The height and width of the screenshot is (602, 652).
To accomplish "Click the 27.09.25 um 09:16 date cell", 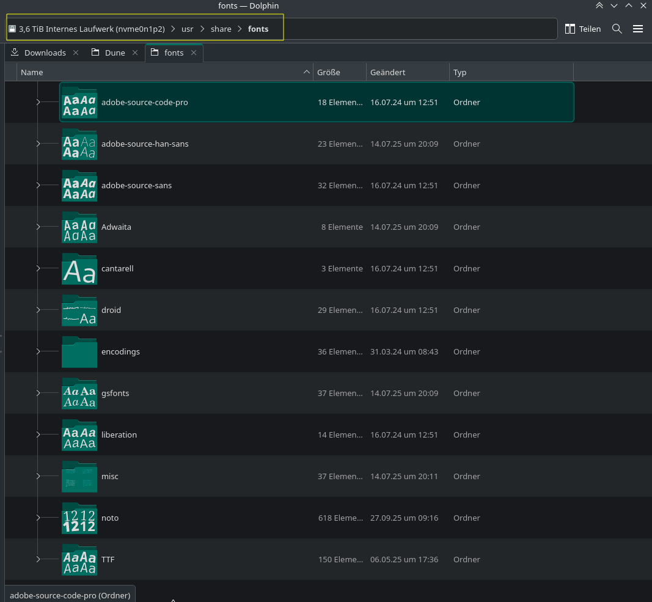I will [404, 518].
